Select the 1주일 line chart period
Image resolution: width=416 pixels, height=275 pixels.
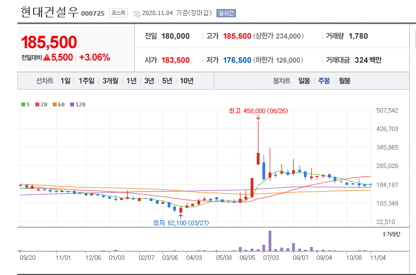pos(86,81)
